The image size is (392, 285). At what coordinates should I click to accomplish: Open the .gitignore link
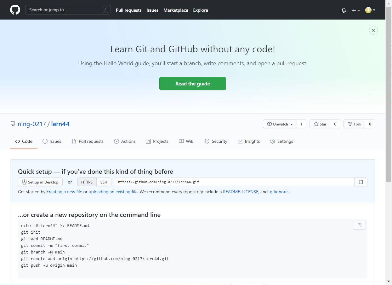(x=278, y=192)
